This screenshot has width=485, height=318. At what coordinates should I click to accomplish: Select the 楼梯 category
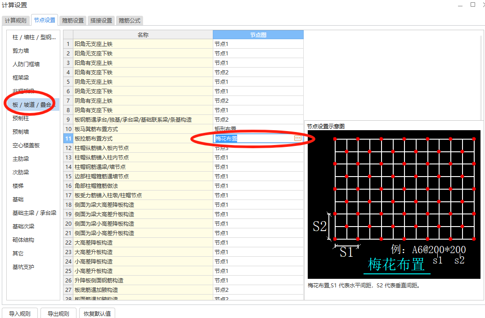click(33, 186)
